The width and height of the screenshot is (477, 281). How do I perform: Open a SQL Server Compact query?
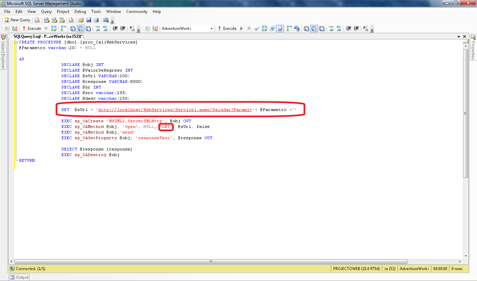[x=71, y=20]
